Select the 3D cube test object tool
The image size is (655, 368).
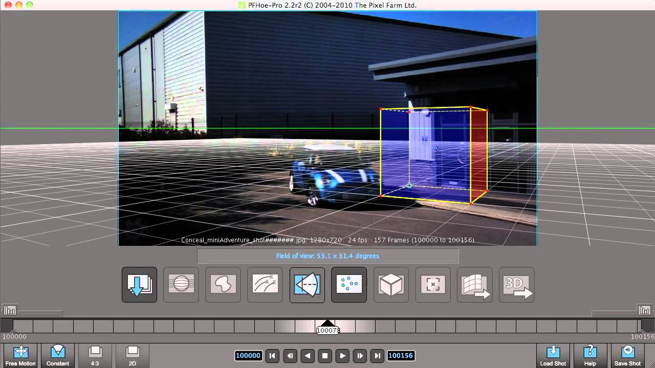click(391, 285)
